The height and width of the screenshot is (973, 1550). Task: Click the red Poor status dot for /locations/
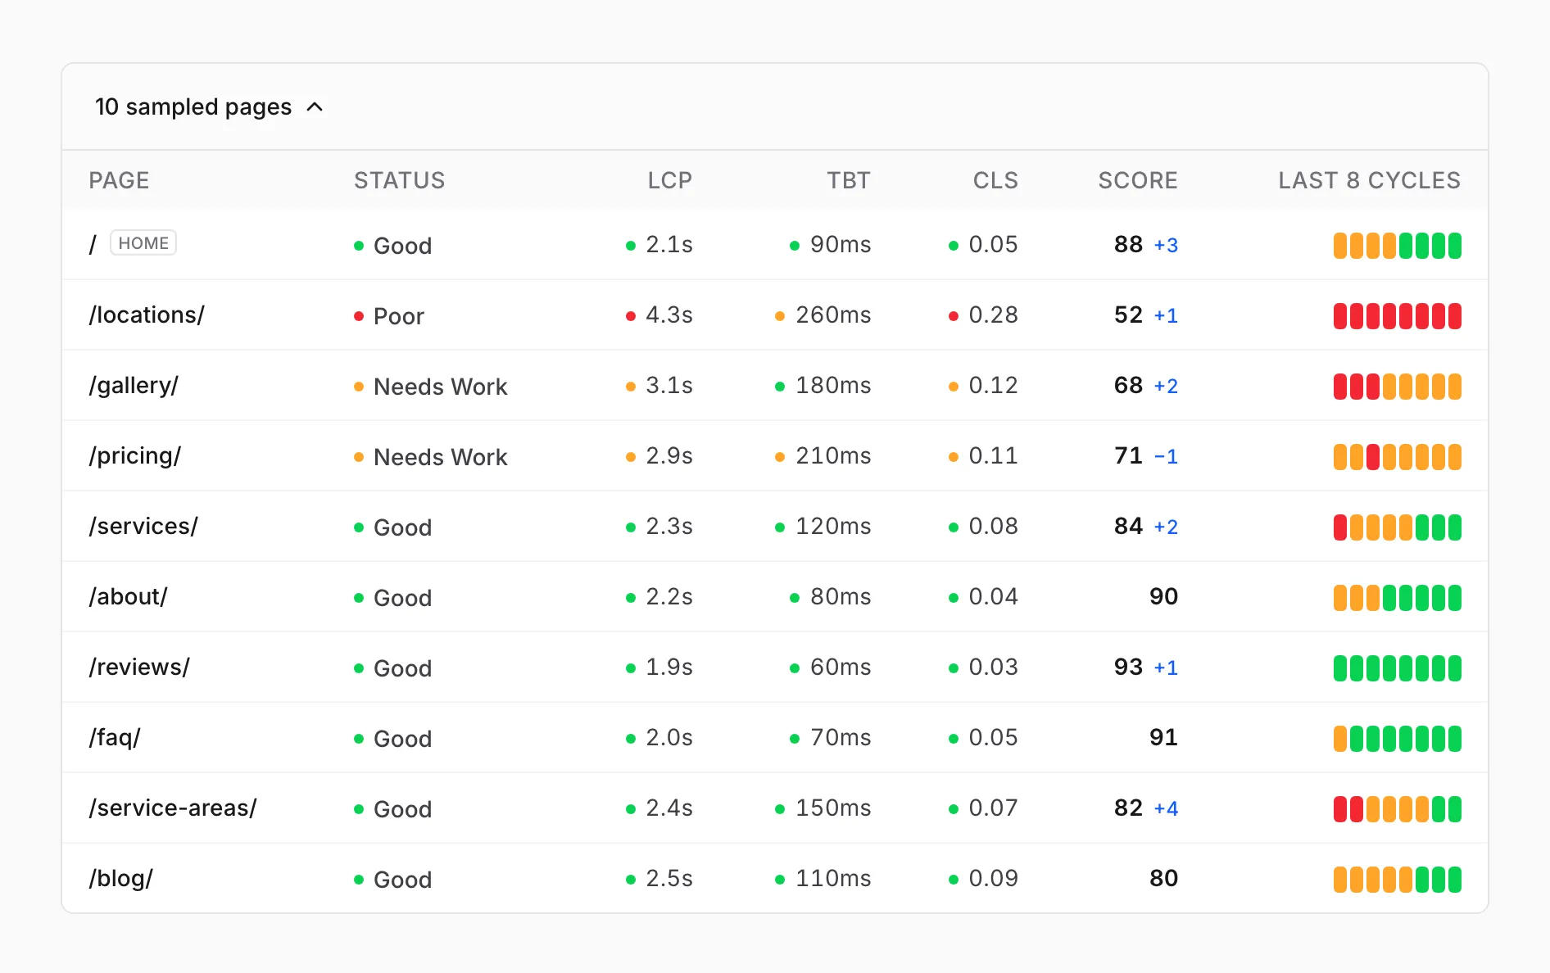359,316
